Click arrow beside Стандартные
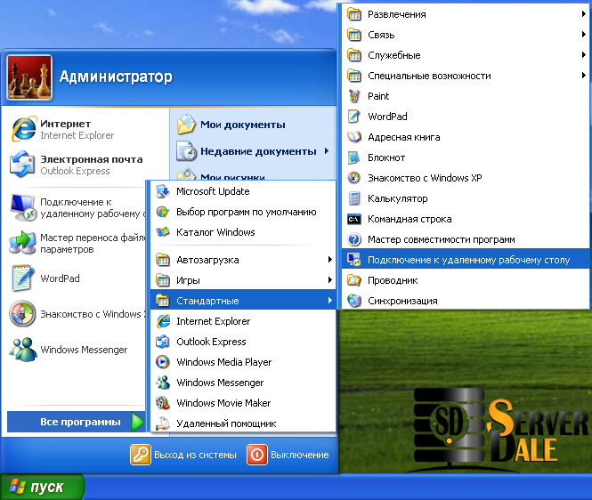592x500 pixels. pyautogui.click(x=330, y=301)
